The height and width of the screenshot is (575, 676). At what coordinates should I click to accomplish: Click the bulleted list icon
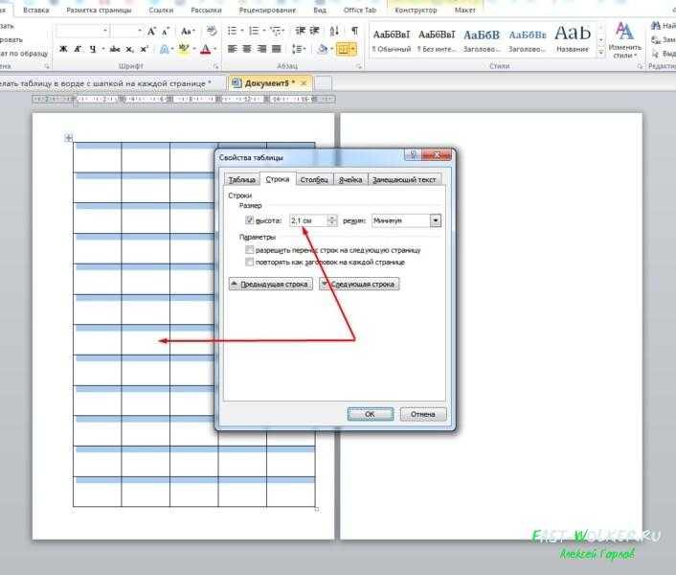click(232, 31)
